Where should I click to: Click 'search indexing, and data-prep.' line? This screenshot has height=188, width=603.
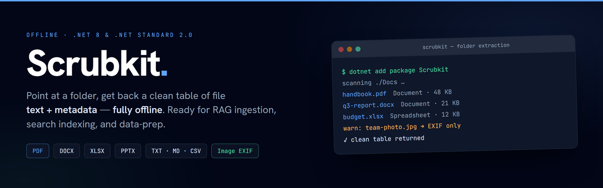96,125
